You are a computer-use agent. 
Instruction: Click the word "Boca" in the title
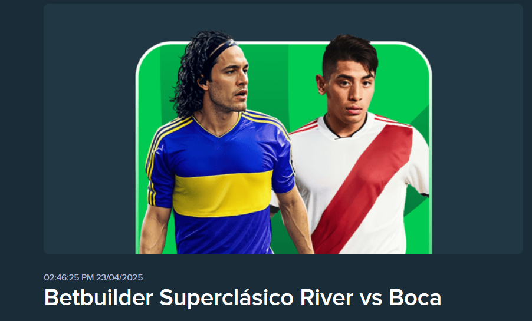(415, 297)
